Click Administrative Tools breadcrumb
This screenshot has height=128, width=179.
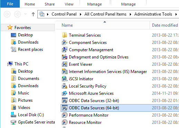pos(153,14)
